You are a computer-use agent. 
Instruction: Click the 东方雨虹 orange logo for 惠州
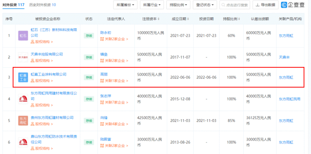point(23,121)
